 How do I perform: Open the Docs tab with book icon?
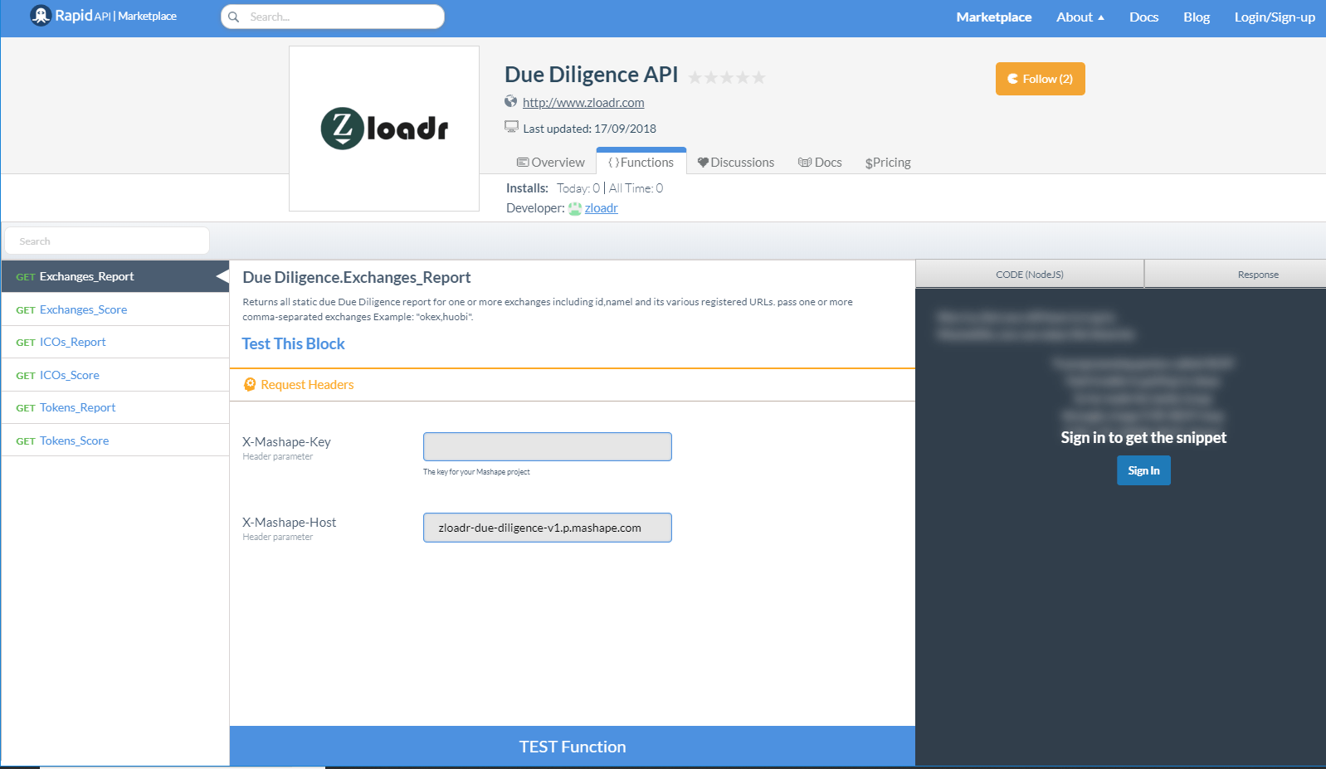point(820,163)
